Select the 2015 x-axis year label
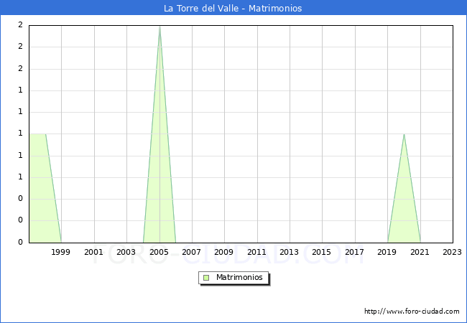 coord(322,252)
